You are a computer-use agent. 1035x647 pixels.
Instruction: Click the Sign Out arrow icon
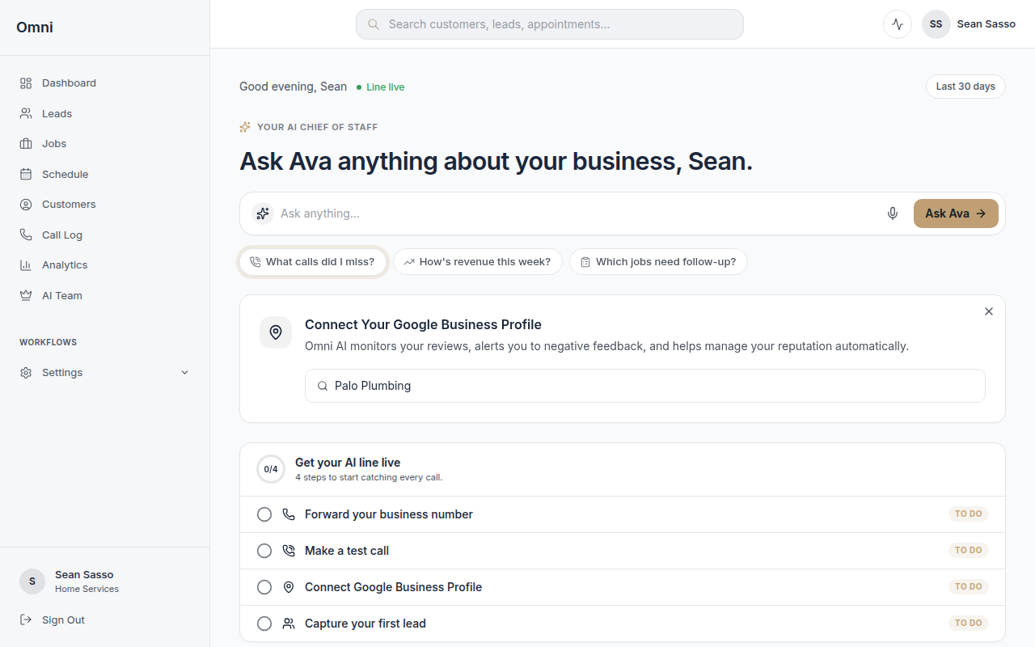click(26, 620)
